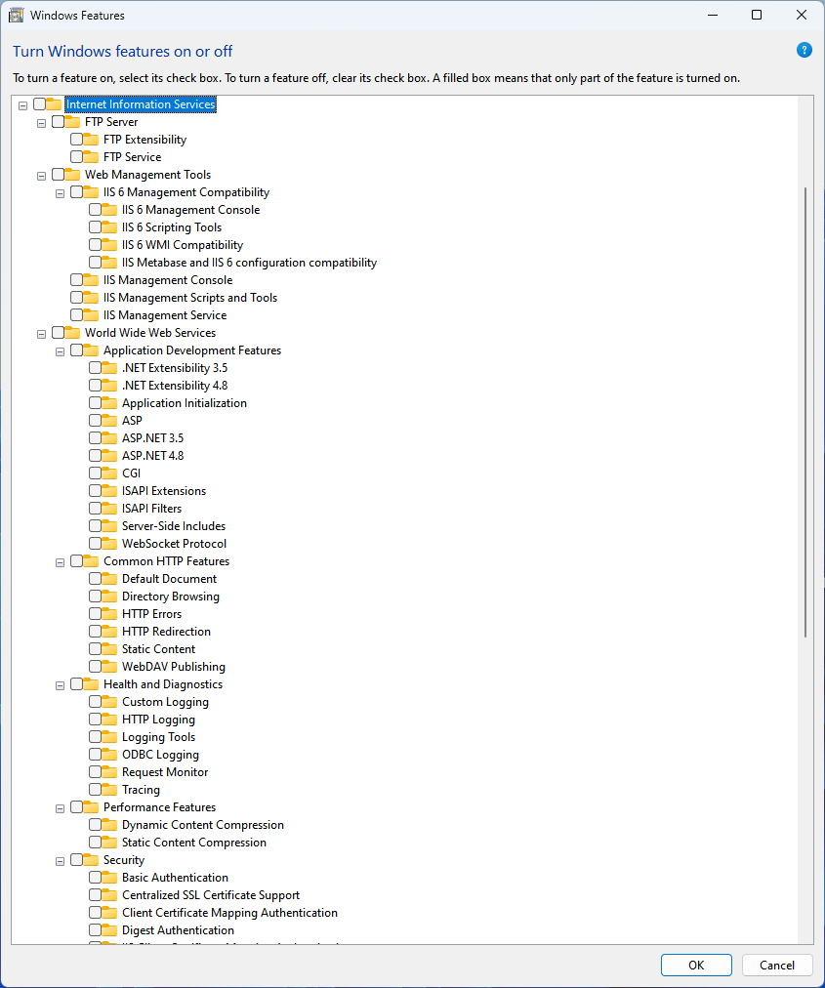Click the Windows Features title bar icon
Screen dimensions: 825x988
pyautogui.click(x=16, y=15)
